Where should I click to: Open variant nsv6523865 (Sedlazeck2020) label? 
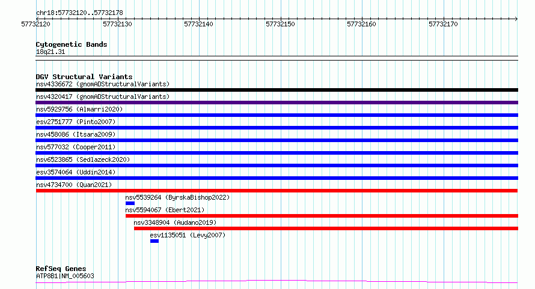[x=83, y=159]
